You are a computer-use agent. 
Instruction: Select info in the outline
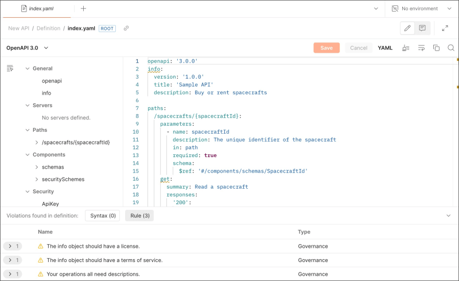click(x=46, y=93)
